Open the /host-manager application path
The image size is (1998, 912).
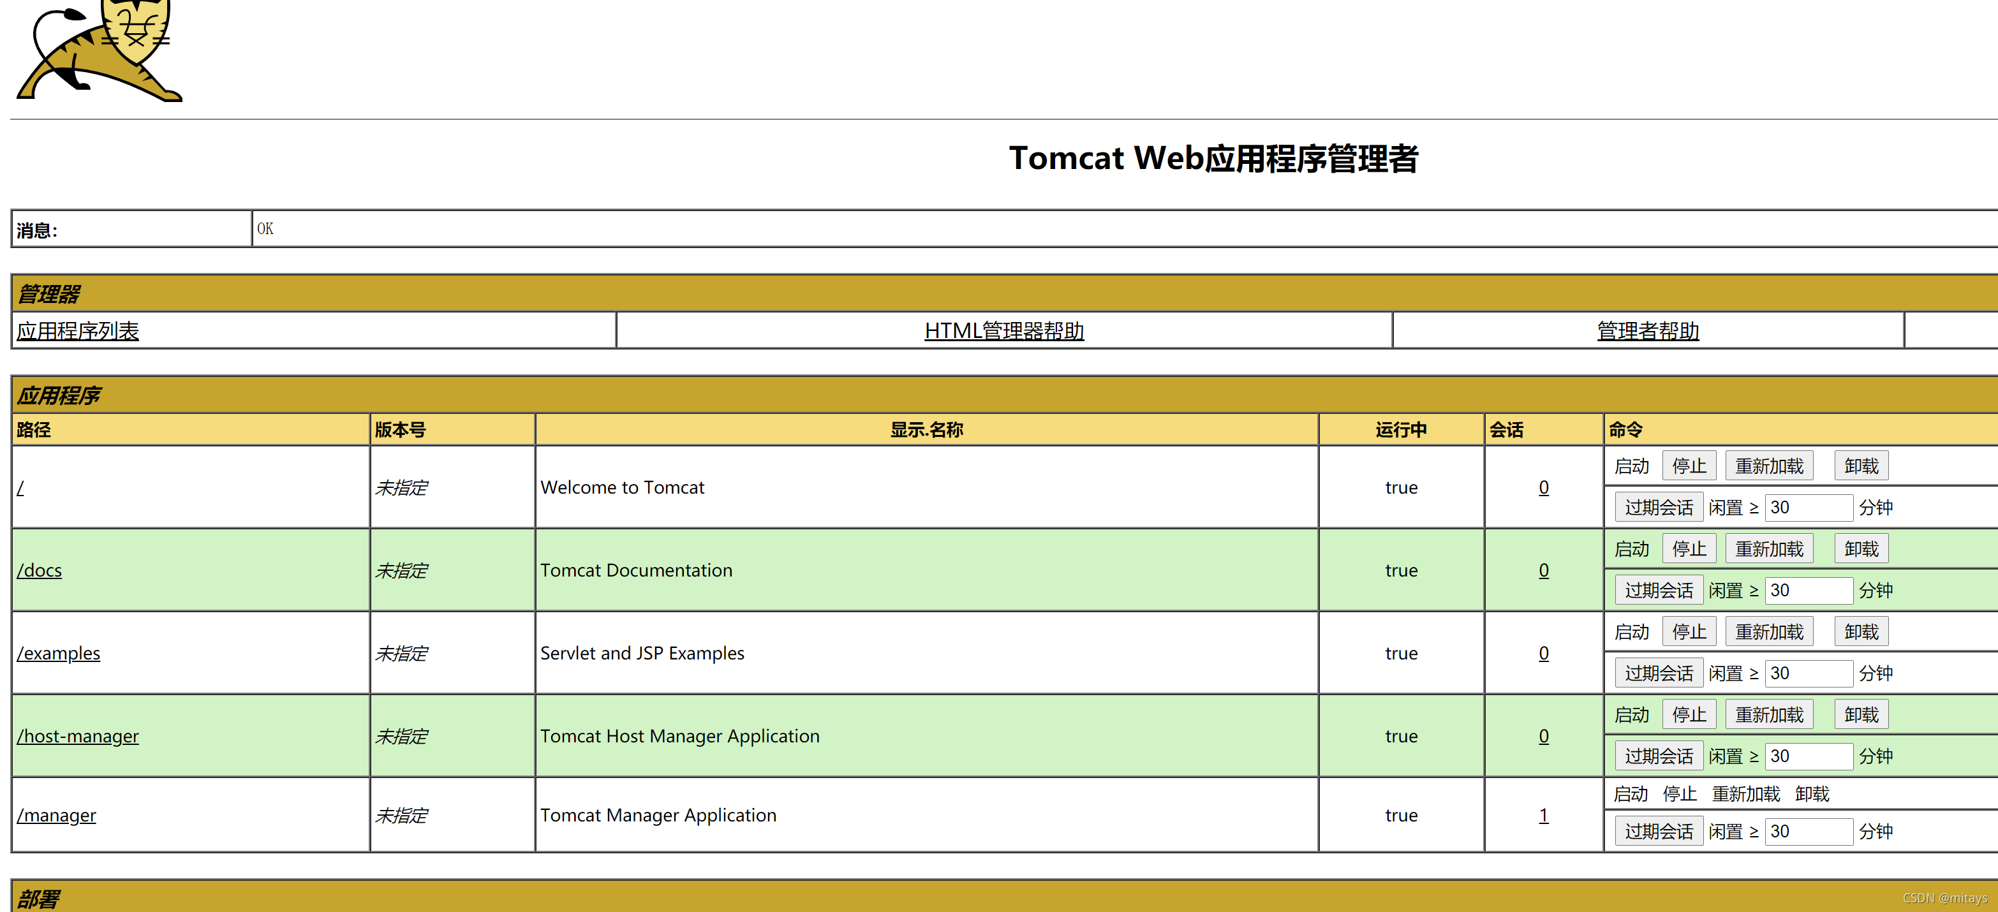(x=78, y=737)
